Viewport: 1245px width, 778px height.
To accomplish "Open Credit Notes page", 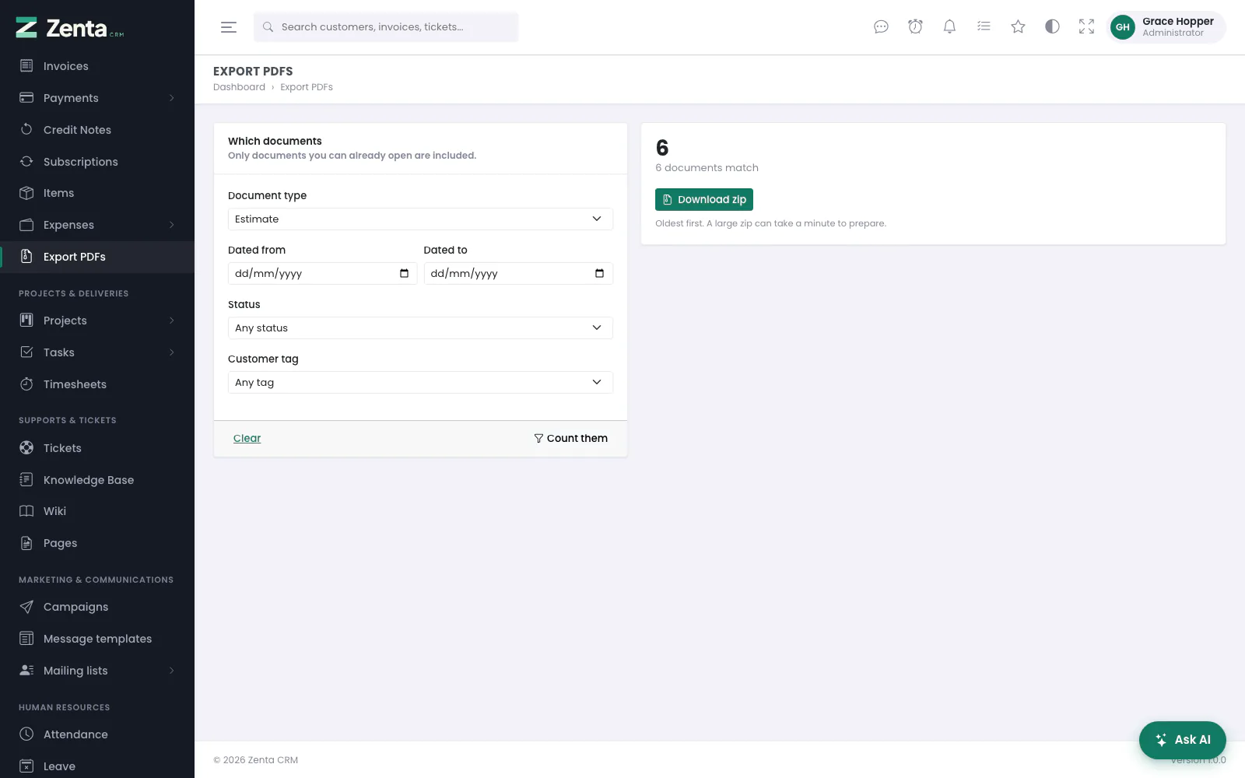I will point(97,130).
